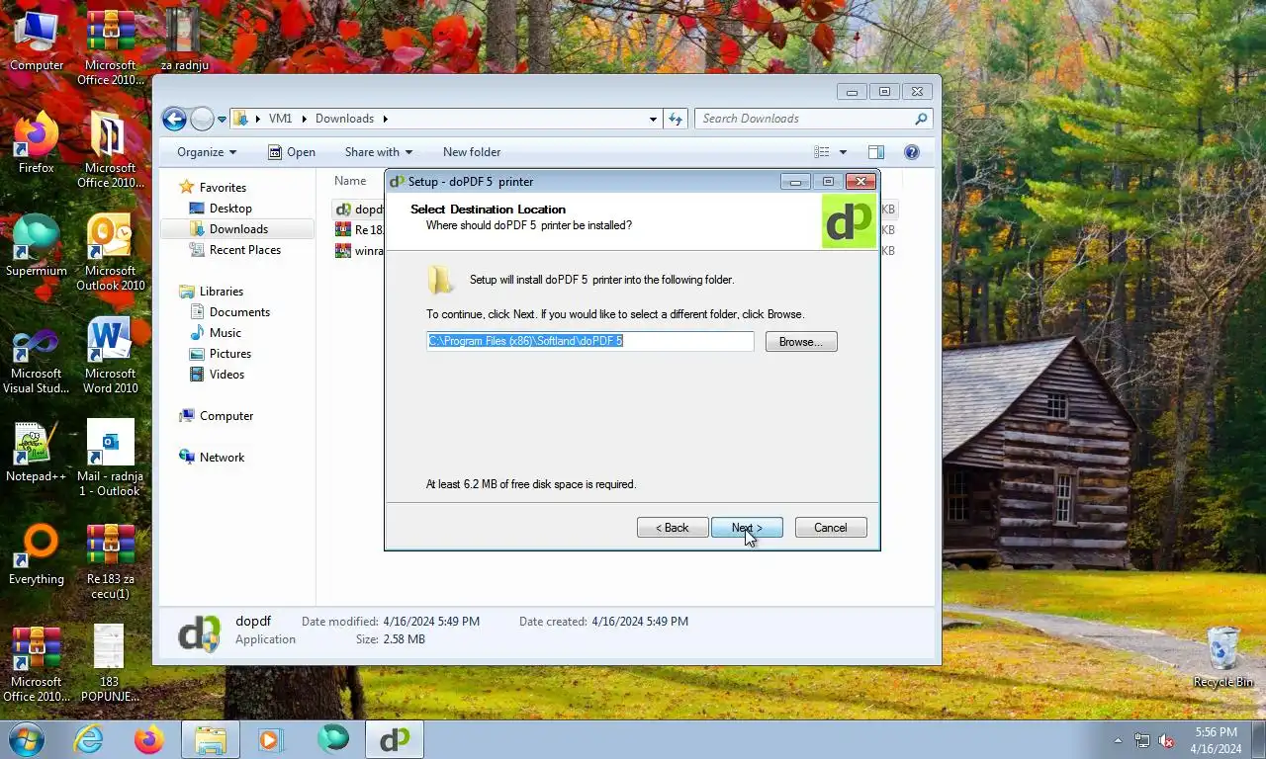Viewport: 1266px width, 759px height.
Task: Select Network in the navigation pane
Action: click(222, 458)
